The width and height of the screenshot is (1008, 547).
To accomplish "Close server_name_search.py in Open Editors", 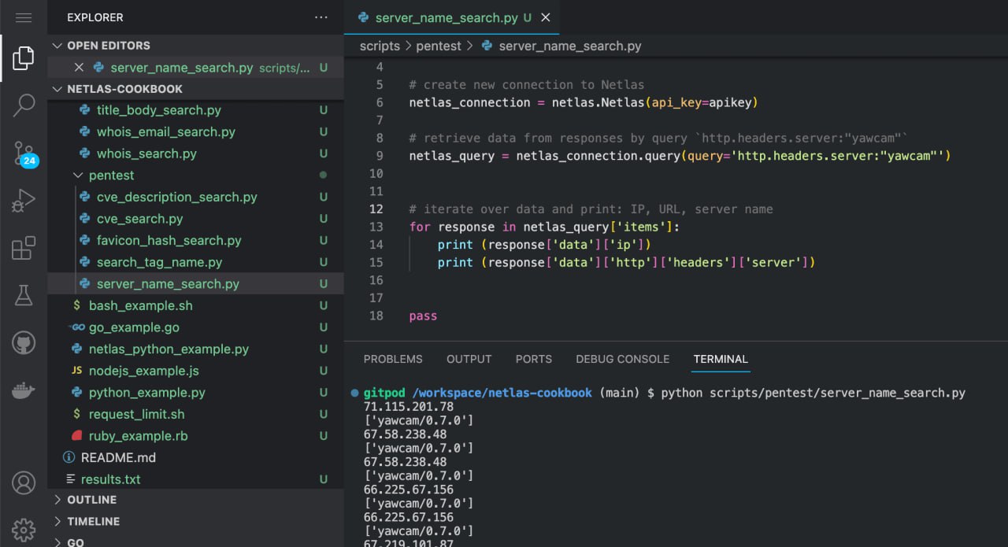I will (x=79, y=68).
